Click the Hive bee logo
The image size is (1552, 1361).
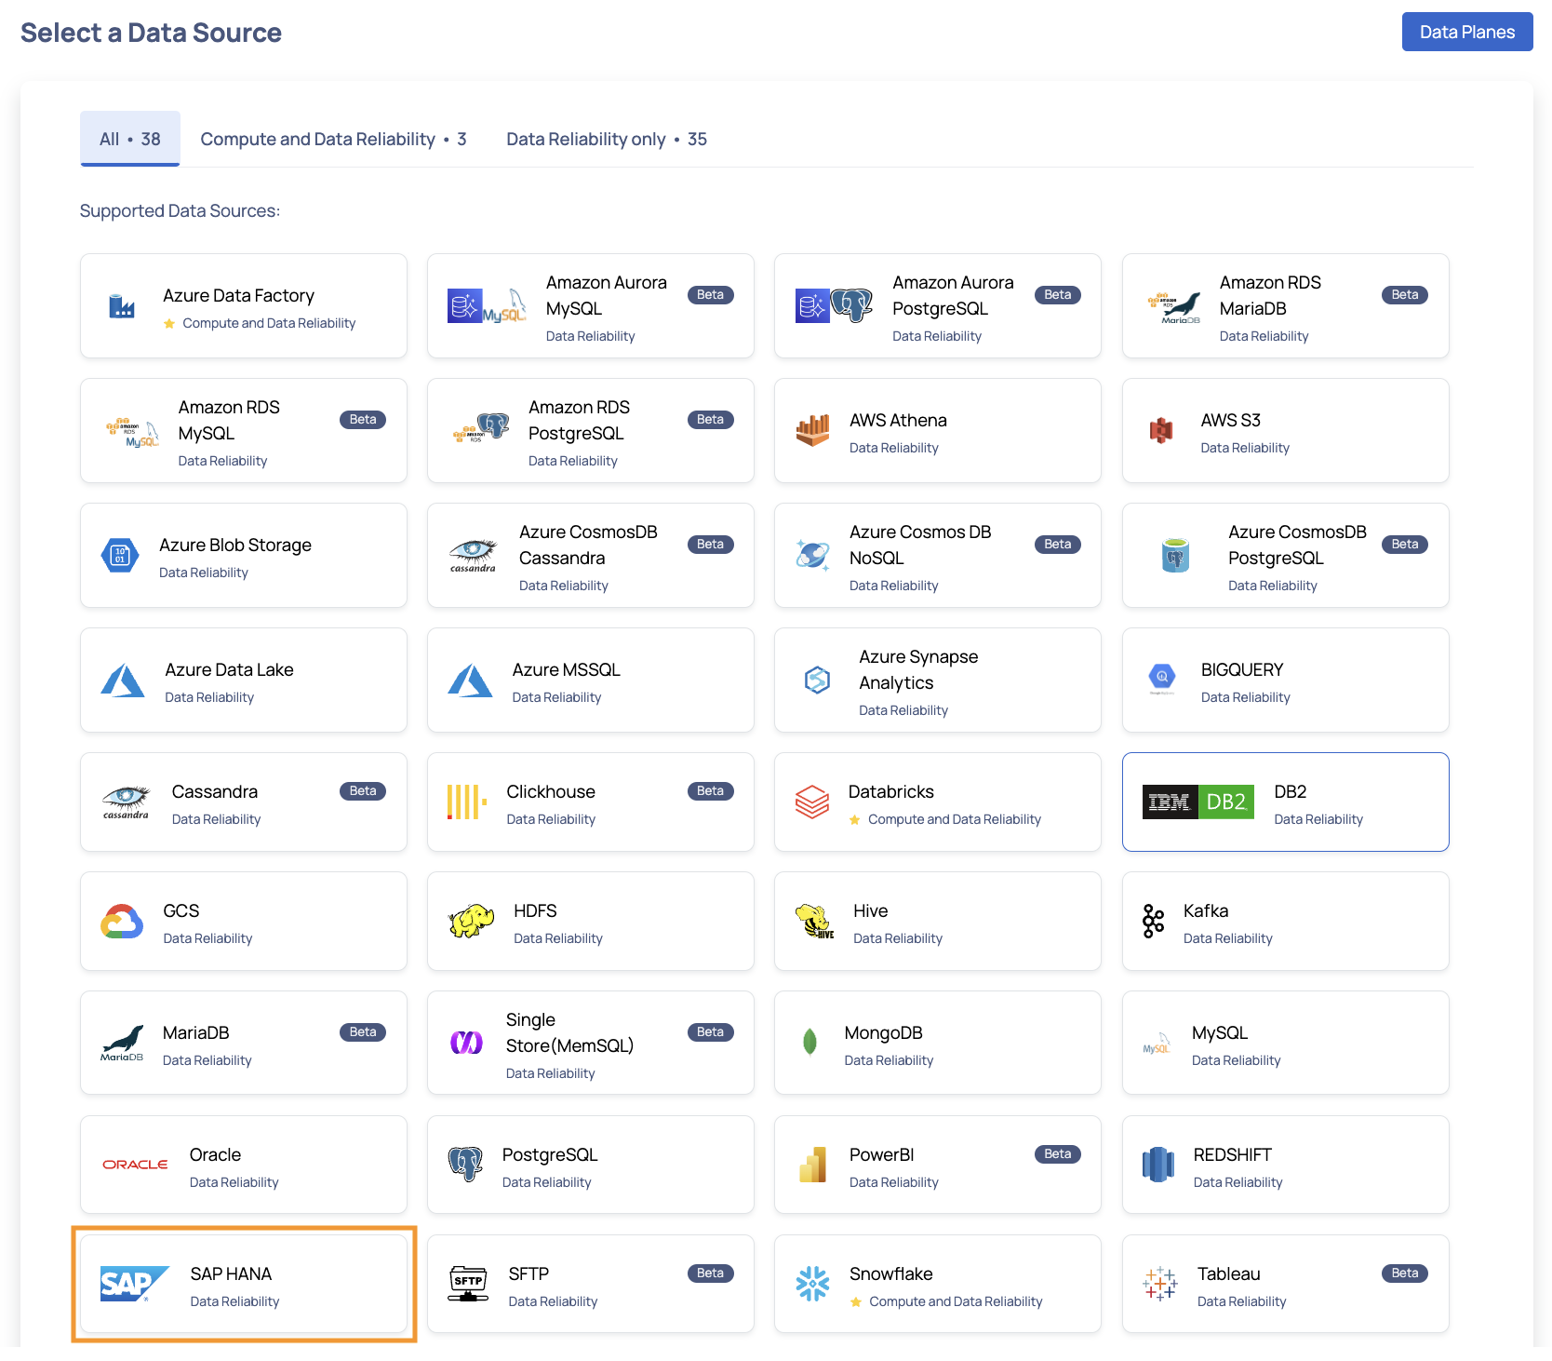[x=814, y=922]
